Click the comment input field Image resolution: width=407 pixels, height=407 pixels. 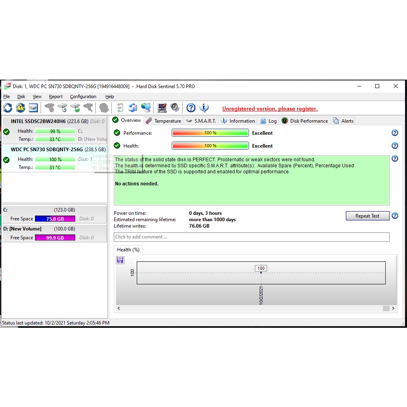click(x=251, y=237)
